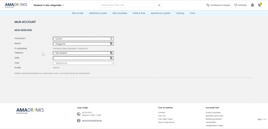Screen dimensions: 268x129
Task: Click the Admin profile value
Action: click(56, 68)
